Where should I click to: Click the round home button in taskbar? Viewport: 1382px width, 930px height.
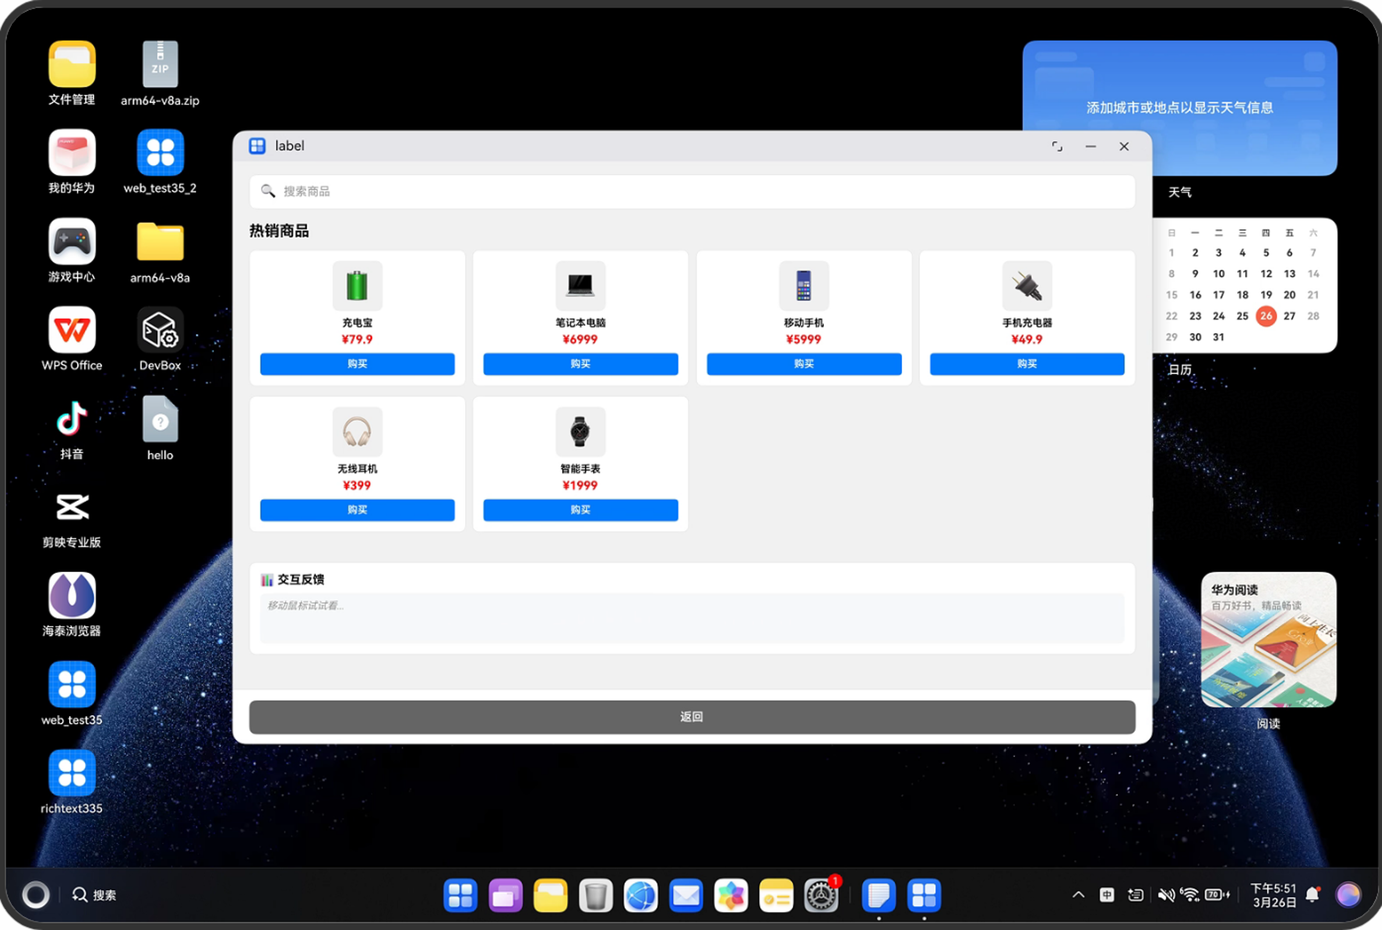[x=36, y=895]
